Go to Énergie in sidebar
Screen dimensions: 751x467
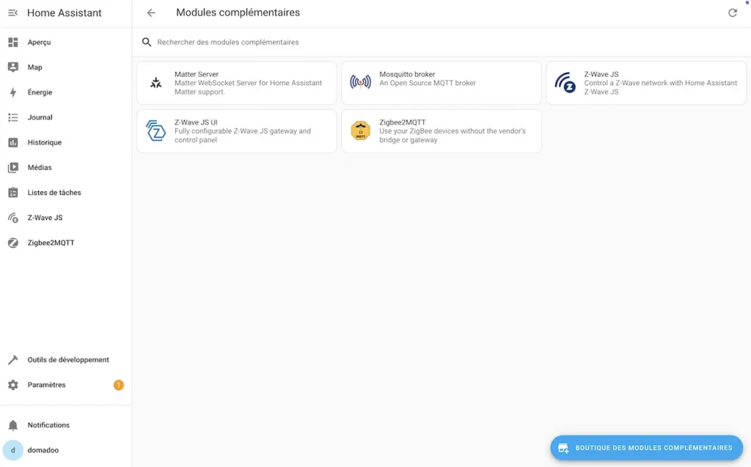click(x=40, y=92)
